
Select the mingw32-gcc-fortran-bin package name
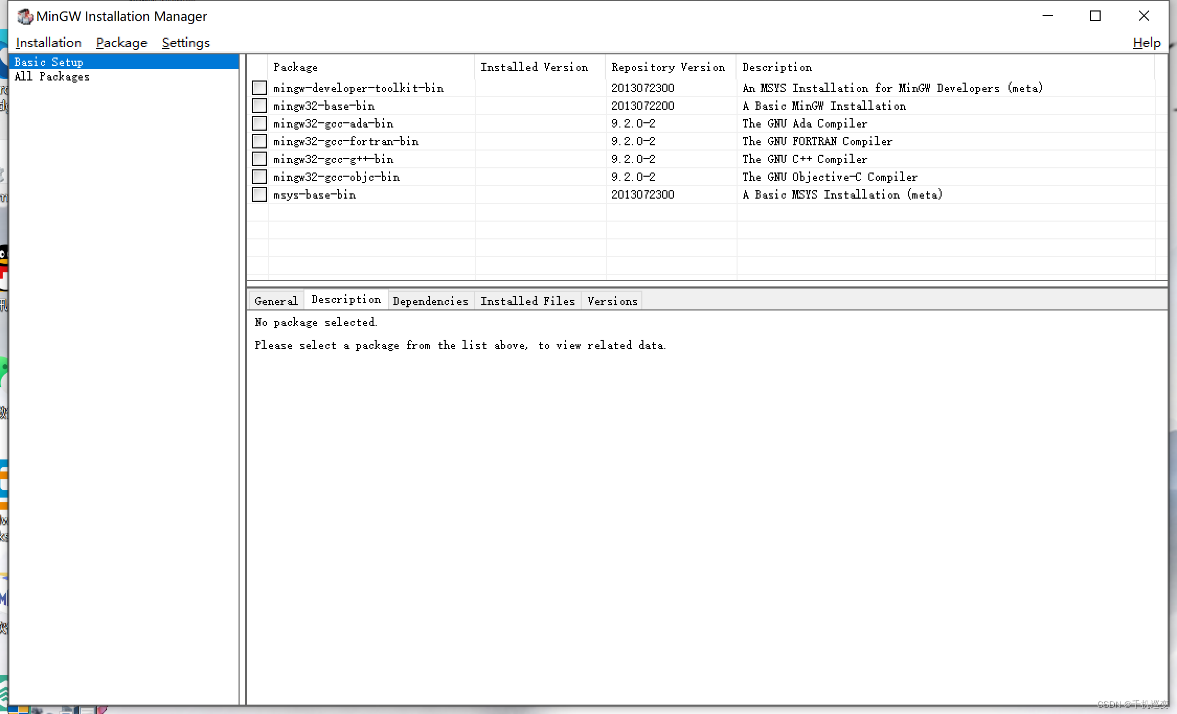346,141
